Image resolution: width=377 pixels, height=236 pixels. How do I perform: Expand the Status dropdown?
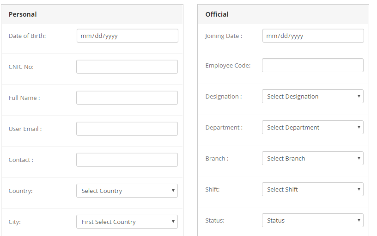pyautogui.click(x=313, y=220)
